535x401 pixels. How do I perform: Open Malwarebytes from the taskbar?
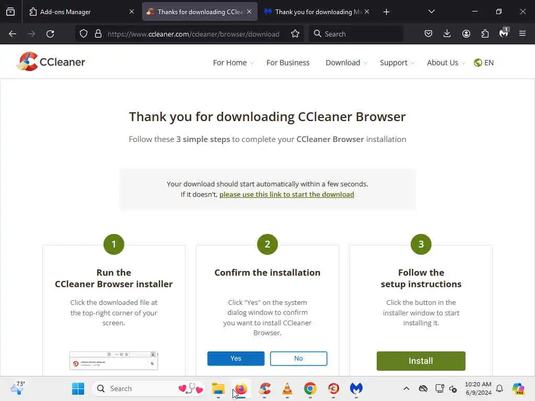coord(356,388)
